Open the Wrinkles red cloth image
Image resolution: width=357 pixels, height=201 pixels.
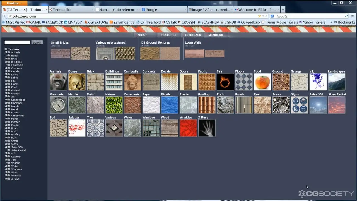pyautogui.click(x=188, y=128)
